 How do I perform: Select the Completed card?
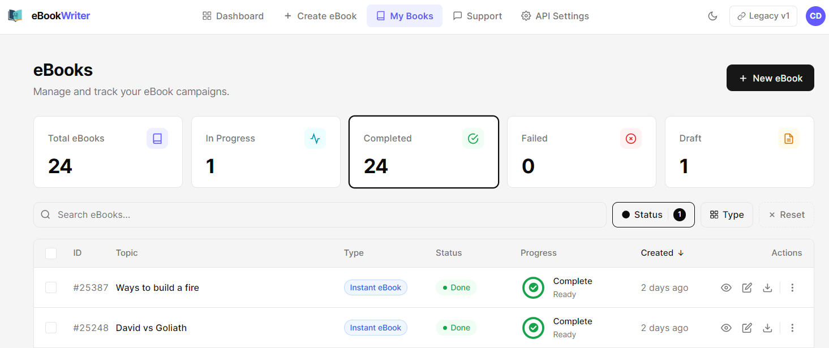click(x=424, y=152)
